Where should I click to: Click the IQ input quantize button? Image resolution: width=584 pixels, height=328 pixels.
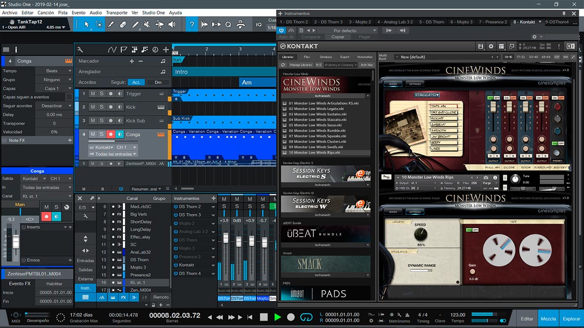coord(259,24)
